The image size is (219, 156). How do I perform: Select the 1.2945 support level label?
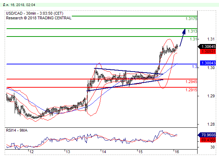(x=191, y=82)
